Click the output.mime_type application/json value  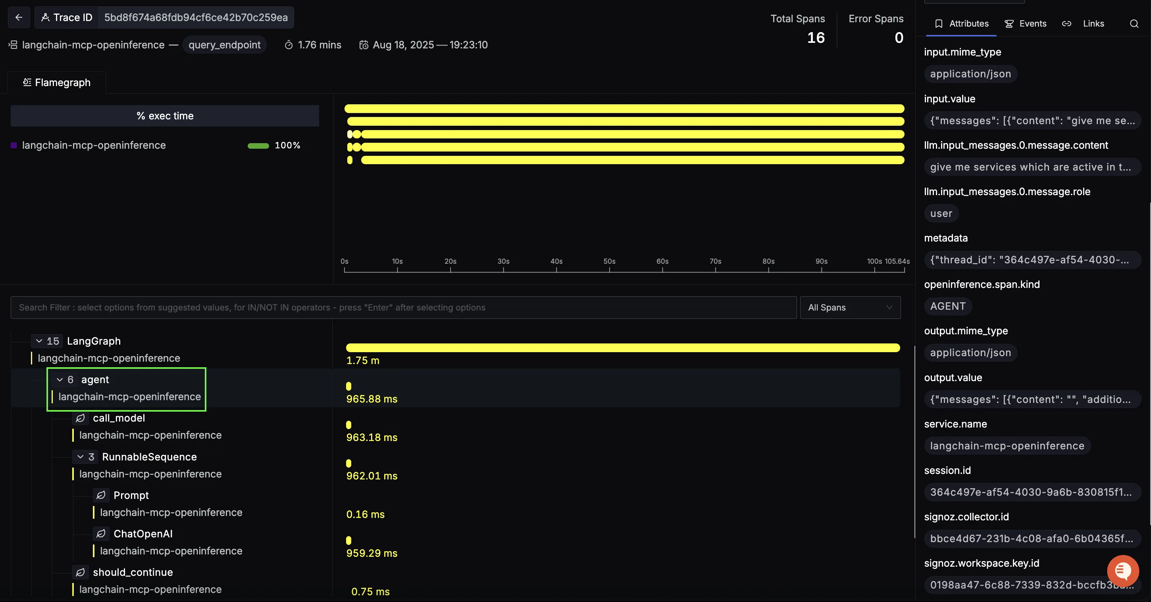point(970,353)
